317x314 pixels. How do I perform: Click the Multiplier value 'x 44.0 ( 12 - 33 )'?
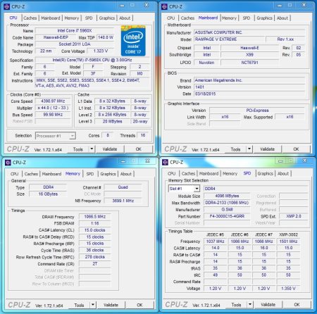[53, 108]
